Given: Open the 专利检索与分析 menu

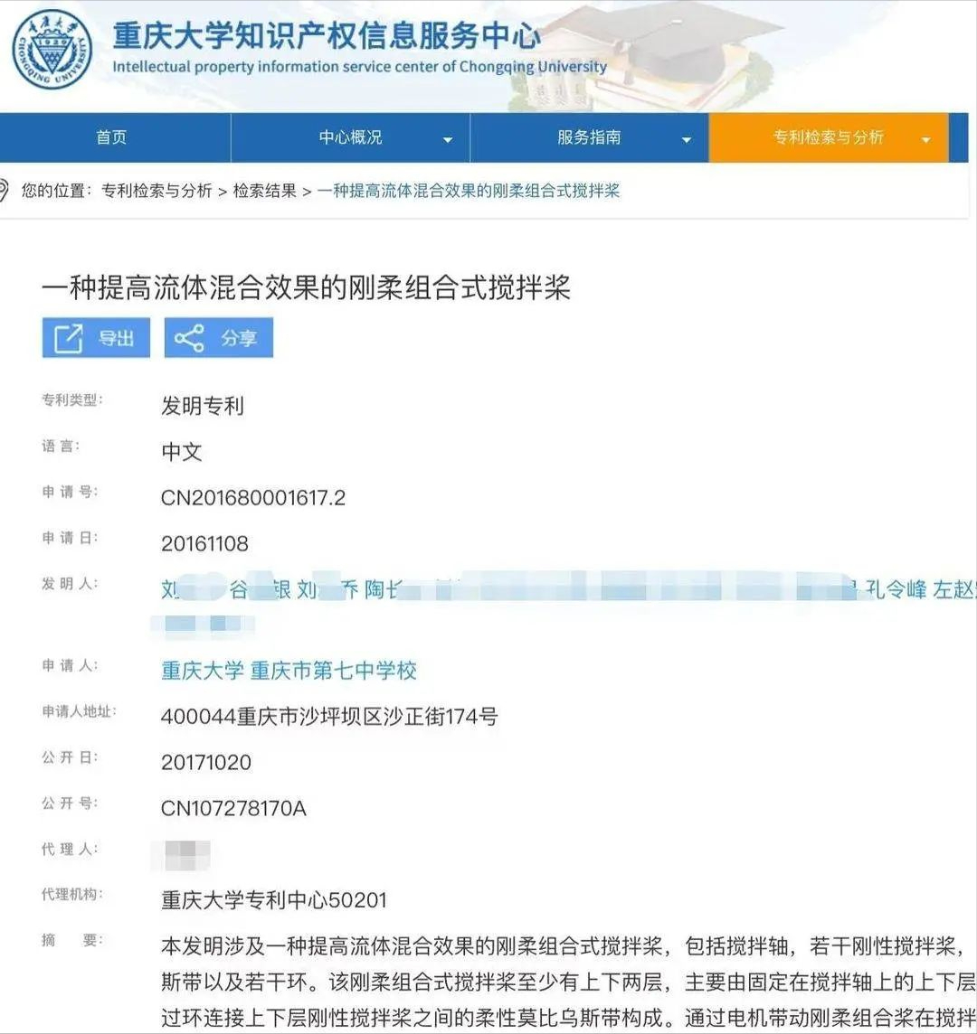Looking at the screenshot, I should pyautogui.click(x=829, y=137).
